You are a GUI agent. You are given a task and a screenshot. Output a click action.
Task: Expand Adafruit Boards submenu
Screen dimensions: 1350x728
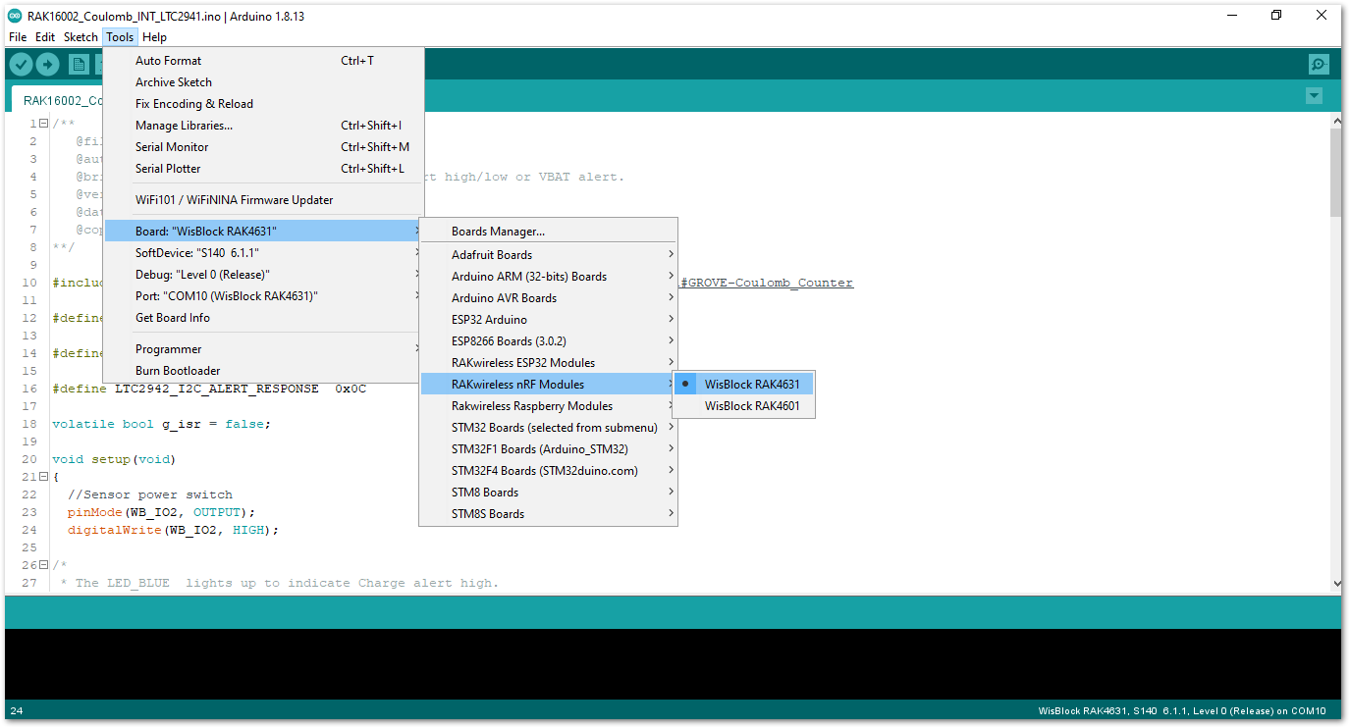pos(548,255)
